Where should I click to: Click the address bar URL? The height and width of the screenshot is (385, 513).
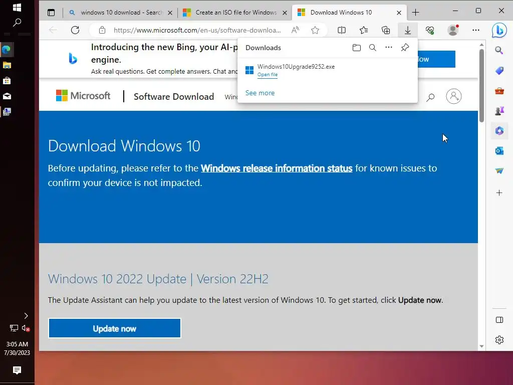pos(197,30)
